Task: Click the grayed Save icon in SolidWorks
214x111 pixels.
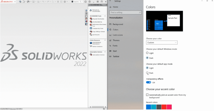Action: (x=33, y=2)
